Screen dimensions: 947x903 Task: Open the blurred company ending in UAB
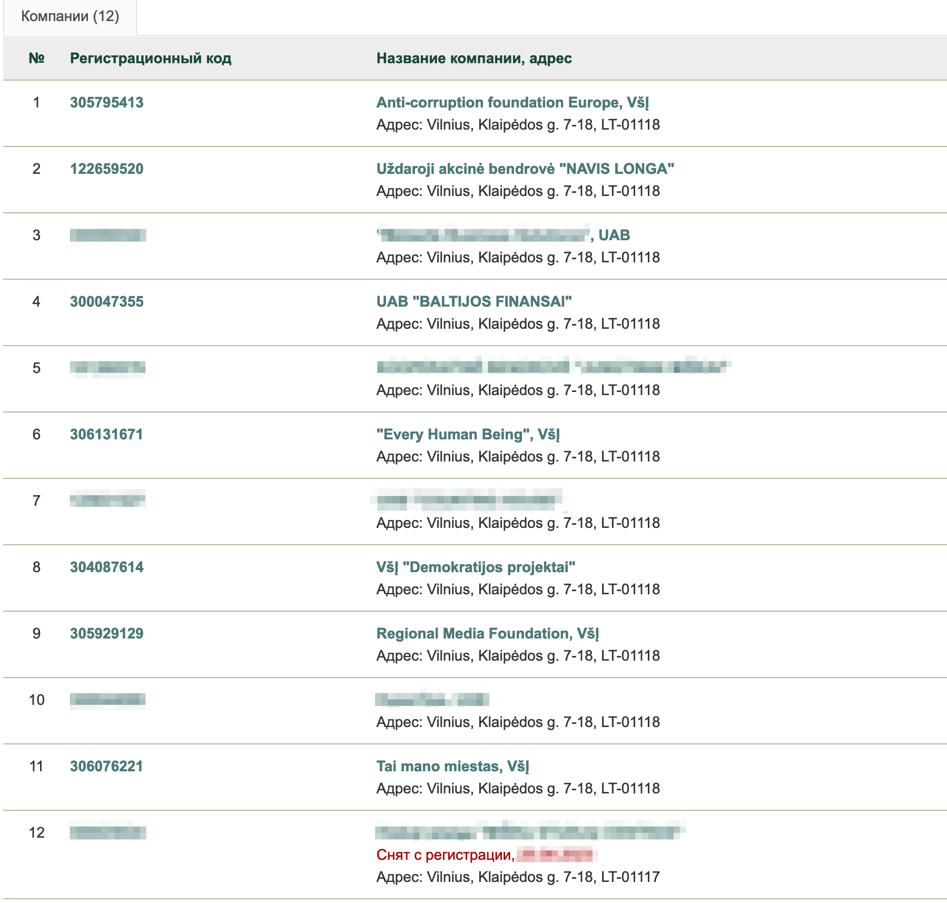click(x=503, y=234)
